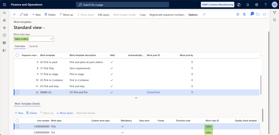Select the RRWH SO row radio circle
This screenshot has width=279, height=135.
click(x=17, y=92)
